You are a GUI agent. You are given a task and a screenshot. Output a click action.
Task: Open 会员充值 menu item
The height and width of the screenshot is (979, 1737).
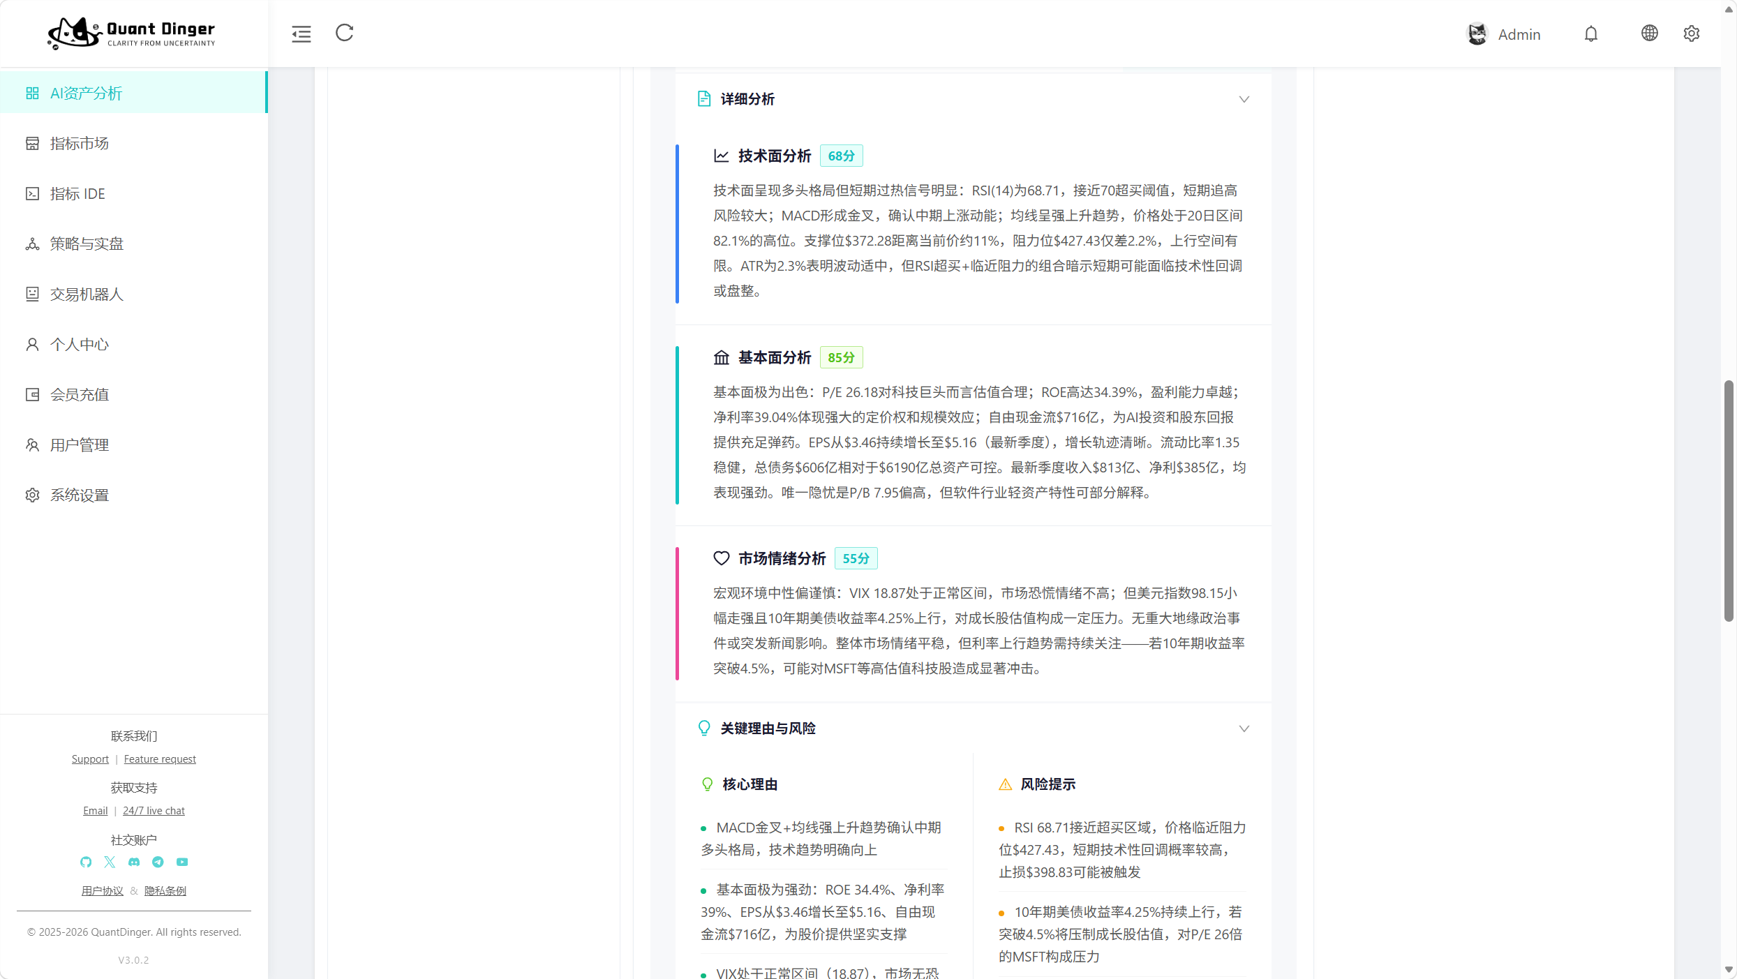[134, 395]
